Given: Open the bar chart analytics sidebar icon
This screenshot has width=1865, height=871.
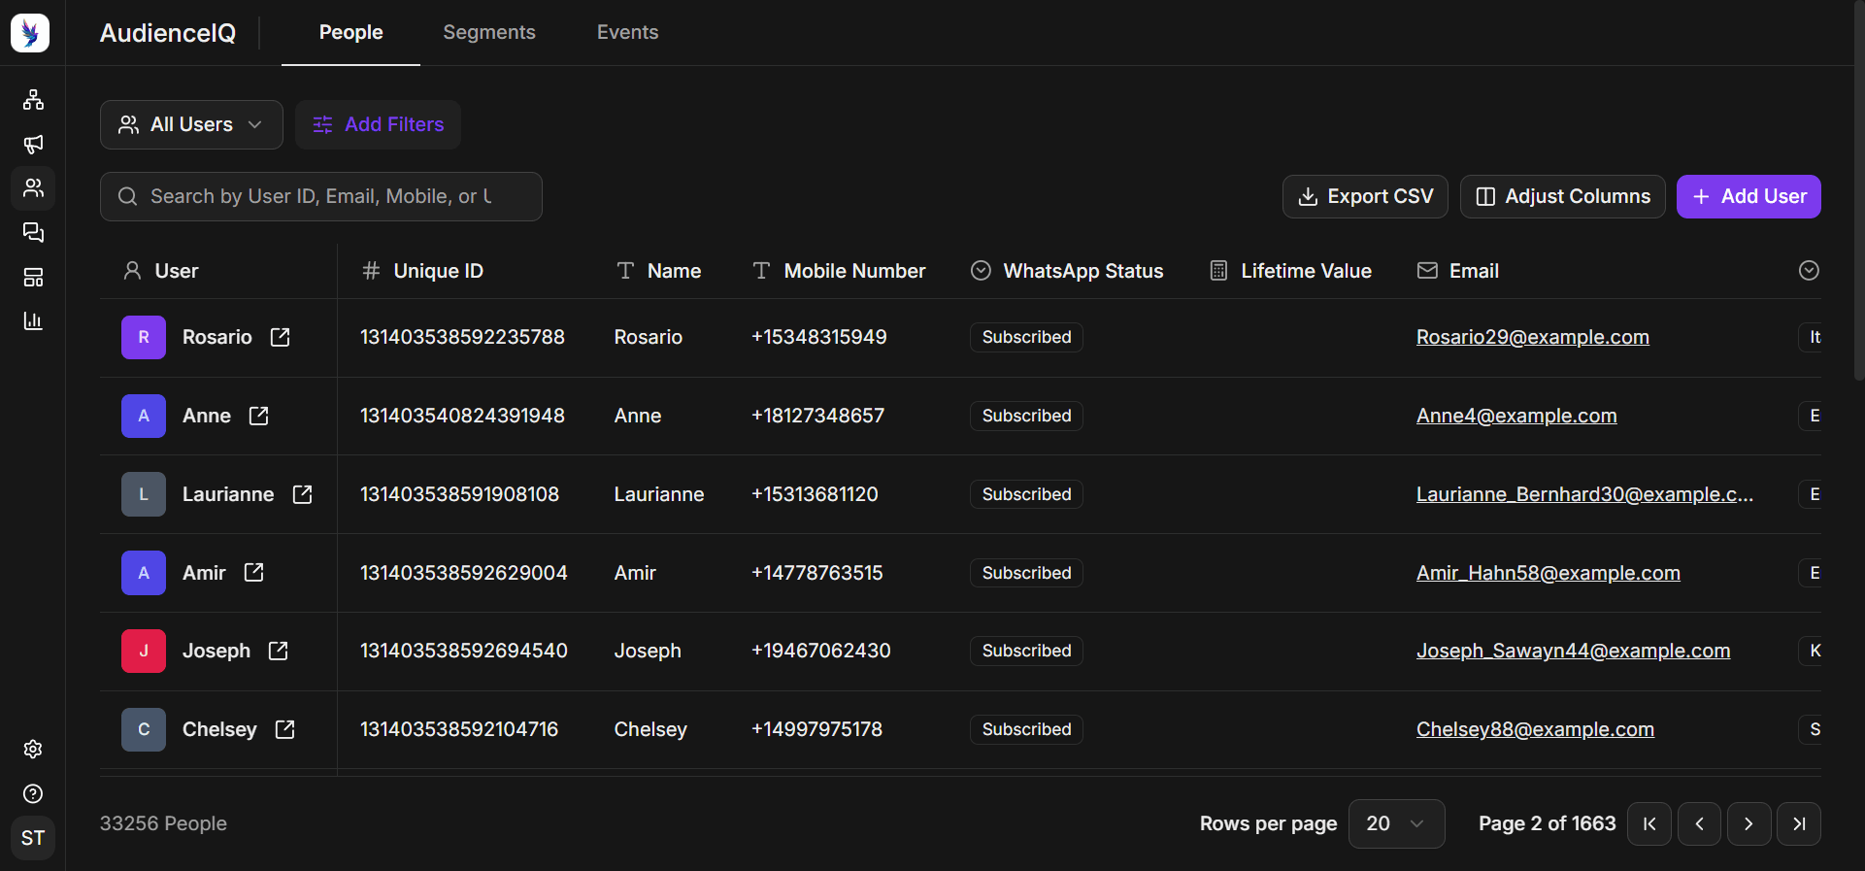Looking at the screenshot, I should click(x=33, y=320).
